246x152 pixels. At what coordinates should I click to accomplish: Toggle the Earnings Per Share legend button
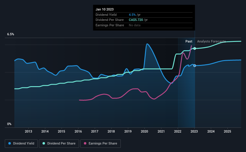tap(100, 144)
